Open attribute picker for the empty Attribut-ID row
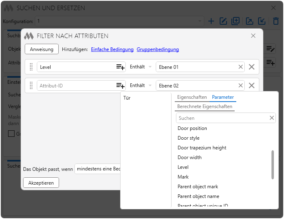 pos(120,86)
